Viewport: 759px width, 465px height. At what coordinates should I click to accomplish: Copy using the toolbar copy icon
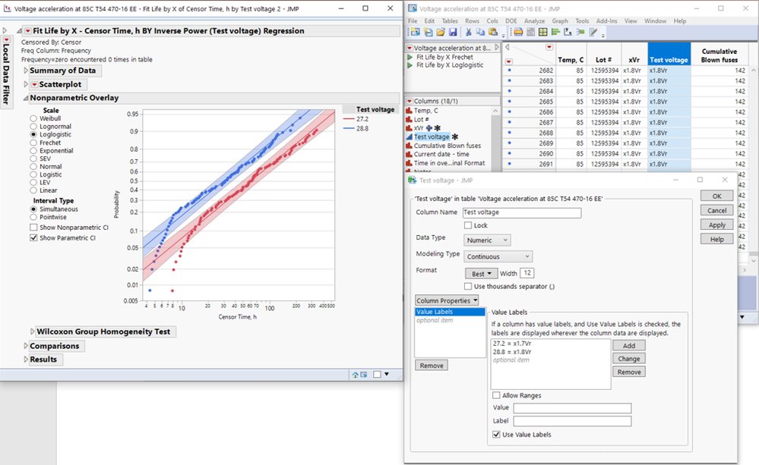tap(480, 32)
